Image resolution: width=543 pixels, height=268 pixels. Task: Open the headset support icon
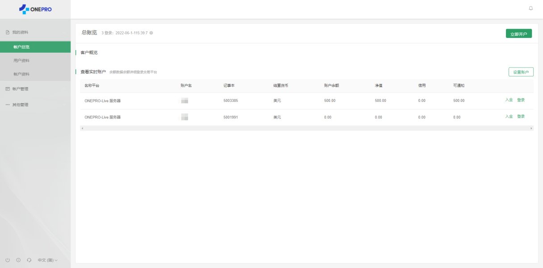29,260
